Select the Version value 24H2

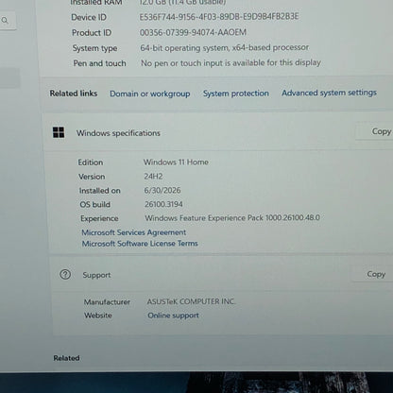pyautogui.click(x=153, y=177)
